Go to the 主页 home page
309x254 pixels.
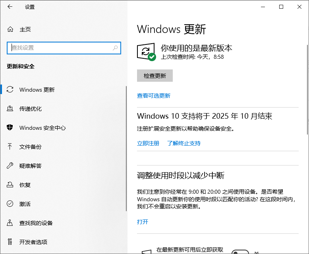tap(25, 29)
